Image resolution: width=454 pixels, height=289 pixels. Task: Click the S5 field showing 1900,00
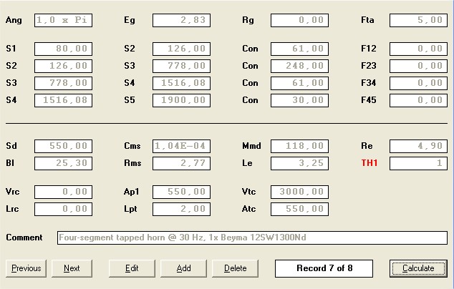click(x=181, y=100)
